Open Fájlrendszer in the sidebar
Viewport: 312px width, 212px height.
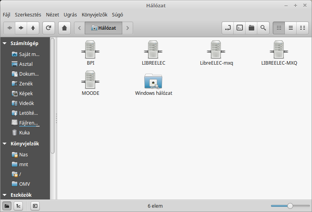click(x=26, y=123)
